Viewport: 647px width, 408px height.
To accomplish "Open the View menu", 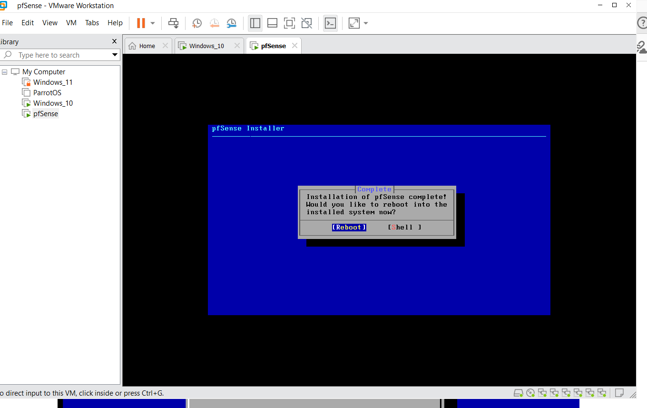I will (50, 23).
